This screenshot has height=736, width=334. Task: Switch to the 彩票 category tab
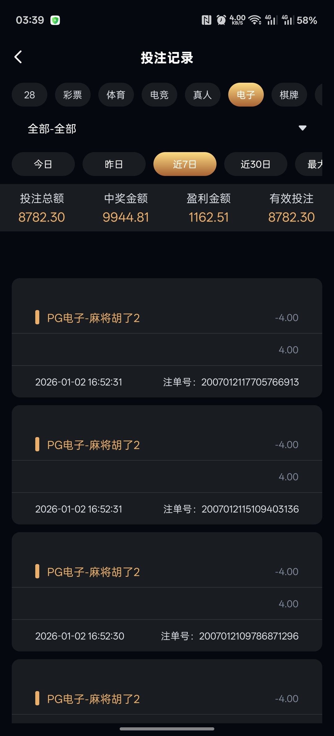pos(73,95)
